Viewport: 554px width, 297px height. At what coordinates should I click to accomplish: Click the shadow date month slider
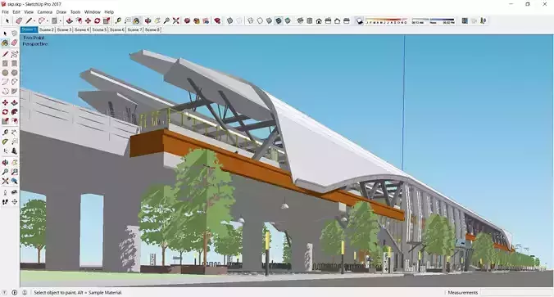tap(387, 20)
